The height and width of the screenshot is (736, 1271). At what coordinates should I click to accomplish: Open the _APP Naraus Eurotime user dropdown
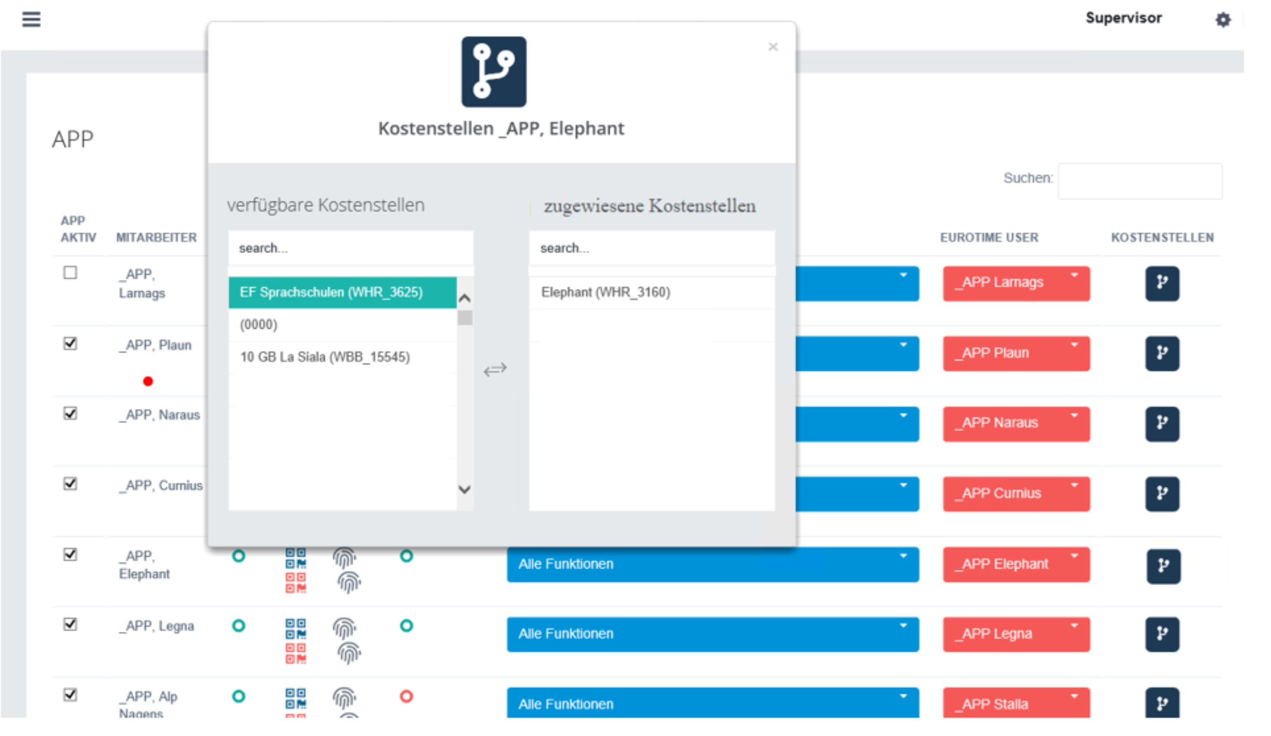click(x=1016, y=423)
